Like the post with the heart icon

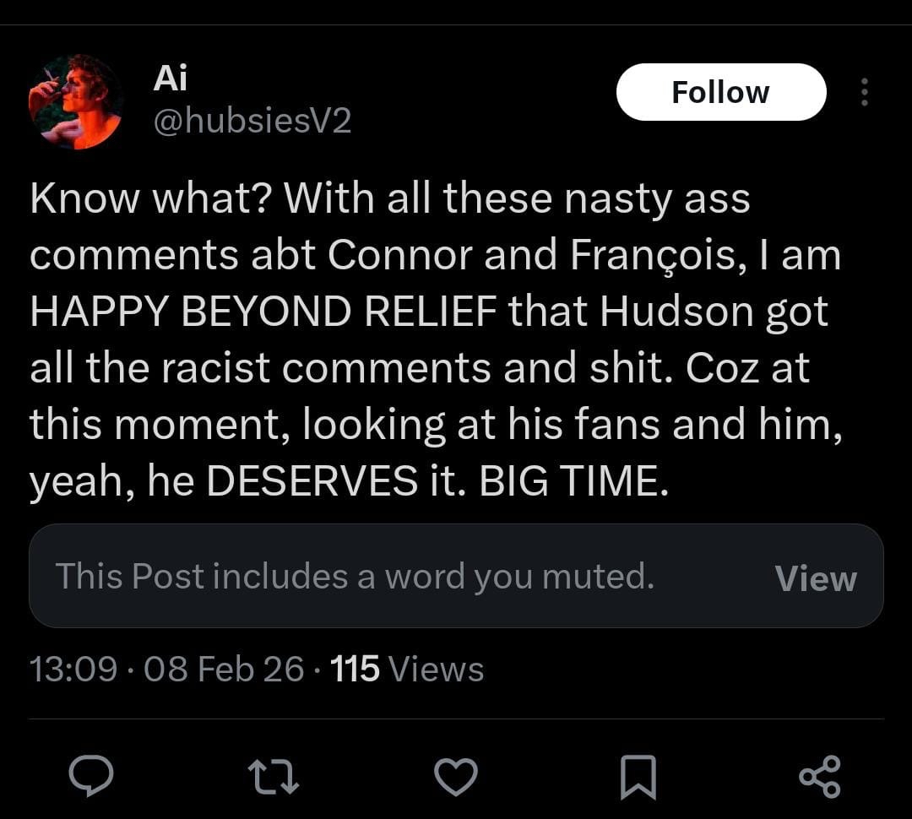click(455, 776)
